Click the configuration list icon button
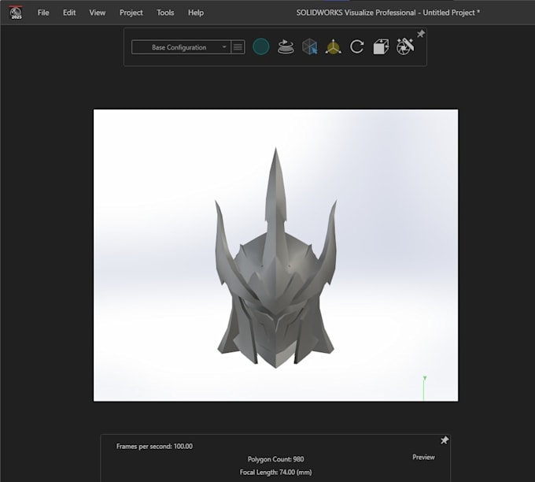Image resolution: width=535 pixels, height=482 pixels. point(238,47)
